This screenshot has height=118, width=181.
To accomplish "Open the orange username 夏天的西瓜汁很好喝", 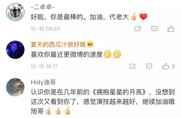I will click(x=58, y=44).
